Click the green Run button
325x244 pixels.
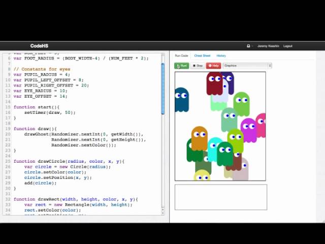(182, 66)
